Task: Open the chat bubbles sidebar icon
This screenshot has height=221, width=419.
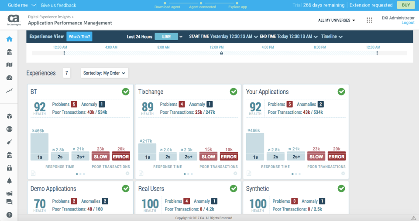Action: [x=9, y=202]
